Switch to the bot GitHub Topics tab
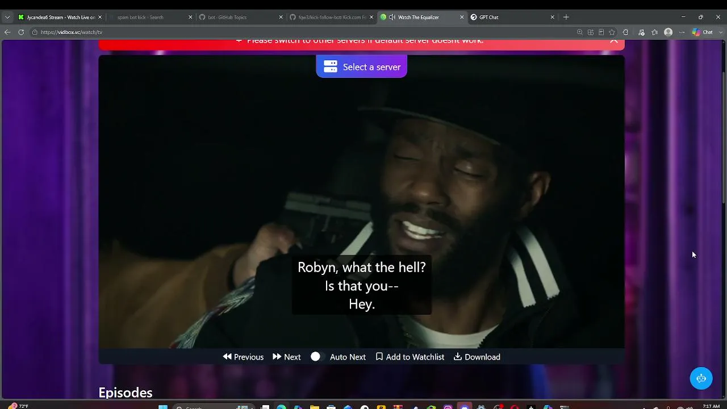The height and width of the screenshot is (409, 727). pyautogui.click(x=240, y=17)
